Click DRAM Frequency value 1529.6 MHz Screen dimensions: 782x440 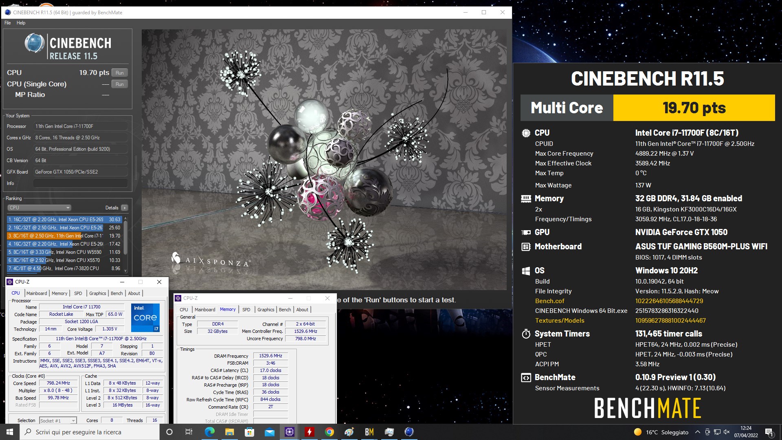point(270,356)
